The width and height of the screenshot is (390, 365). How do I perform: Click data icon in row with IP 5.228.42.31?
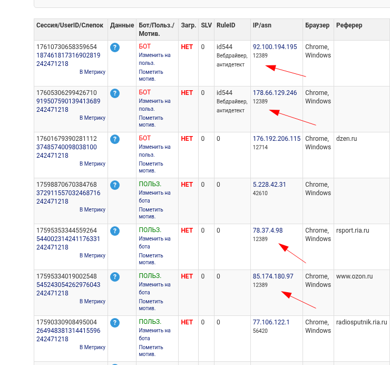point(115,185)
